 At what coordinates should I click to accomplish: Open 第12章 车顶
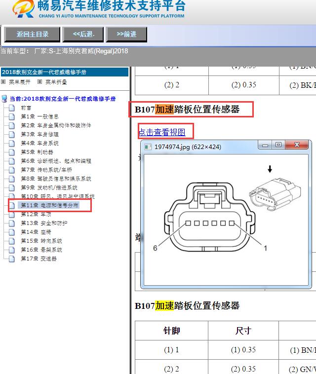36,214
